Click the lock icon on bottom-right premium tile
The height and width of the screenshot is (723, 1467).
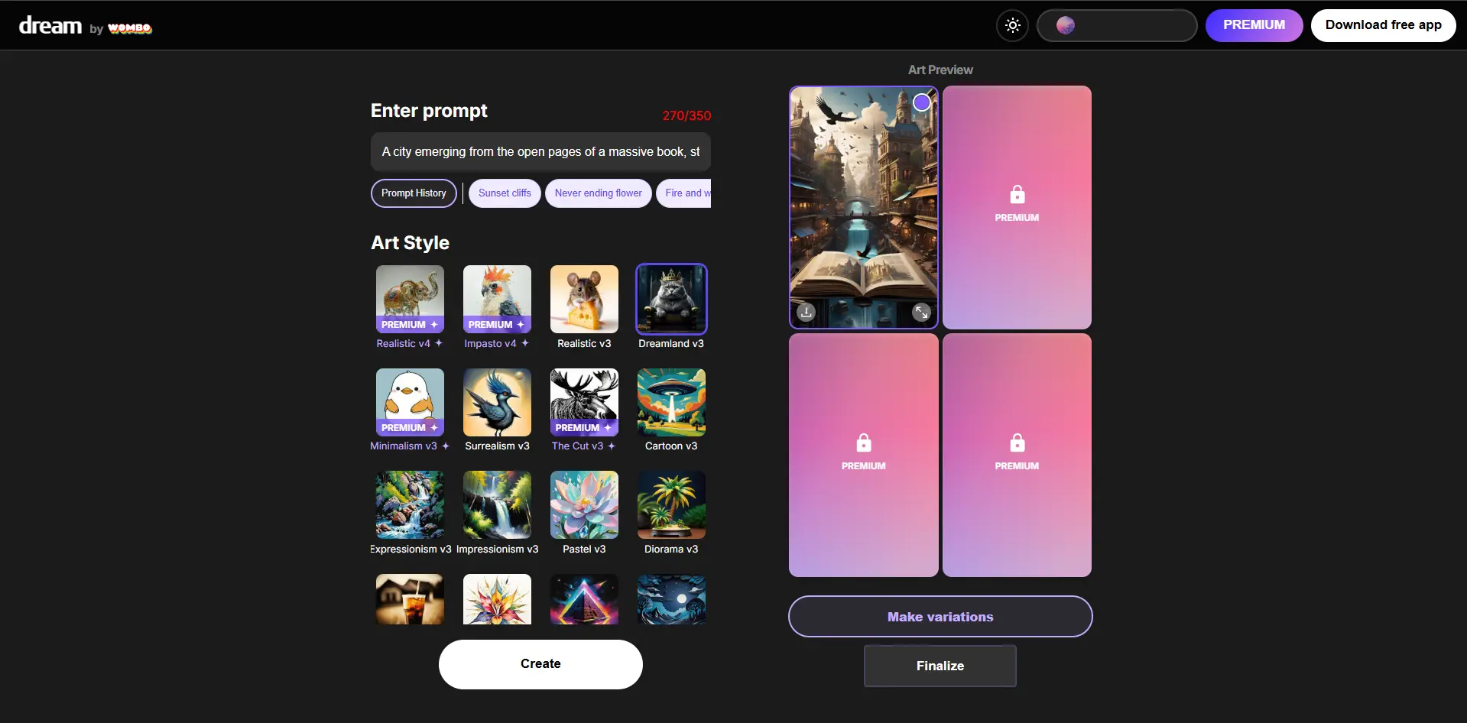[x=1017, y=443]
